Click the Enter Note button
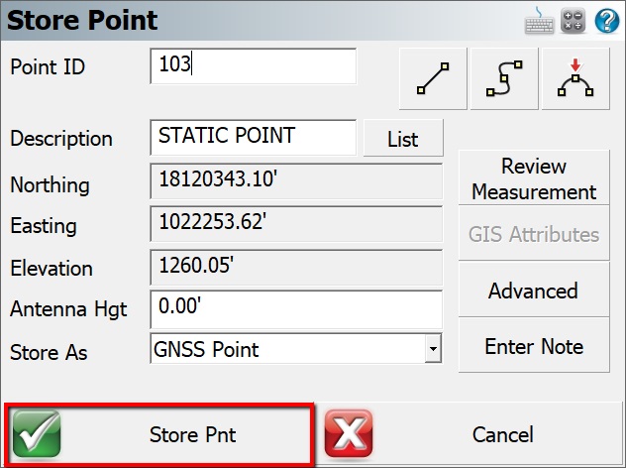Screen dimensions: 626x468 coord(533,347)
